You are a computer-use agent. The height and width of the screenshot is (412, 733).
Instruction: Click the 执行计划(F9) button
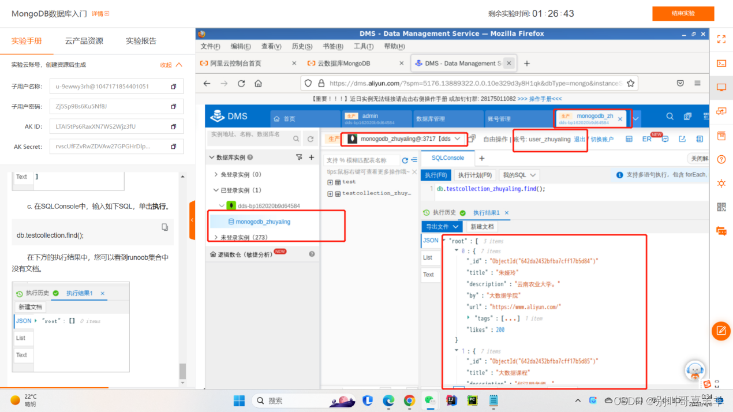(474, 175)
